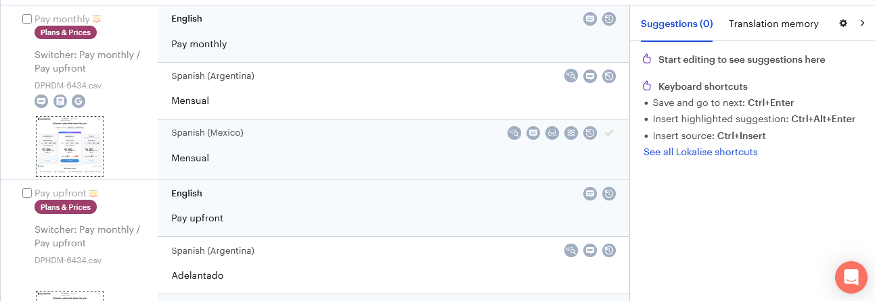Click the glasses review icon in Spanish (Mexico) row
This screenshot has width=875, height=301.
pyautogui.click(x=552, y=133)
